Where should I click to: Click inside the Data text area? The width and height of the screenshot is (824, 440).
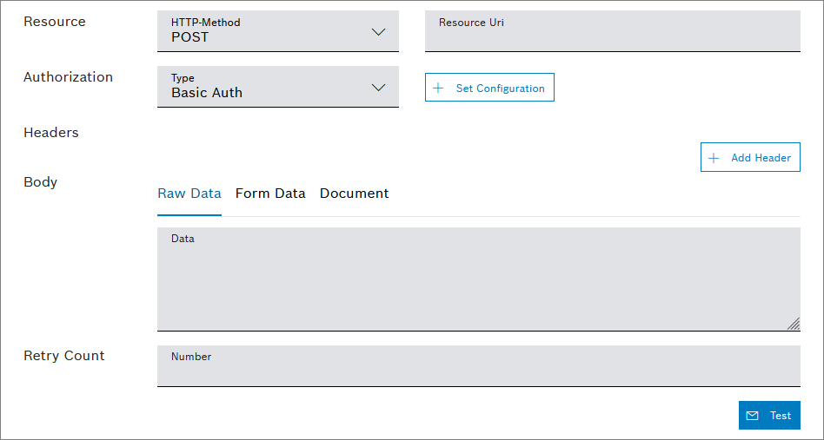[478, 282]
